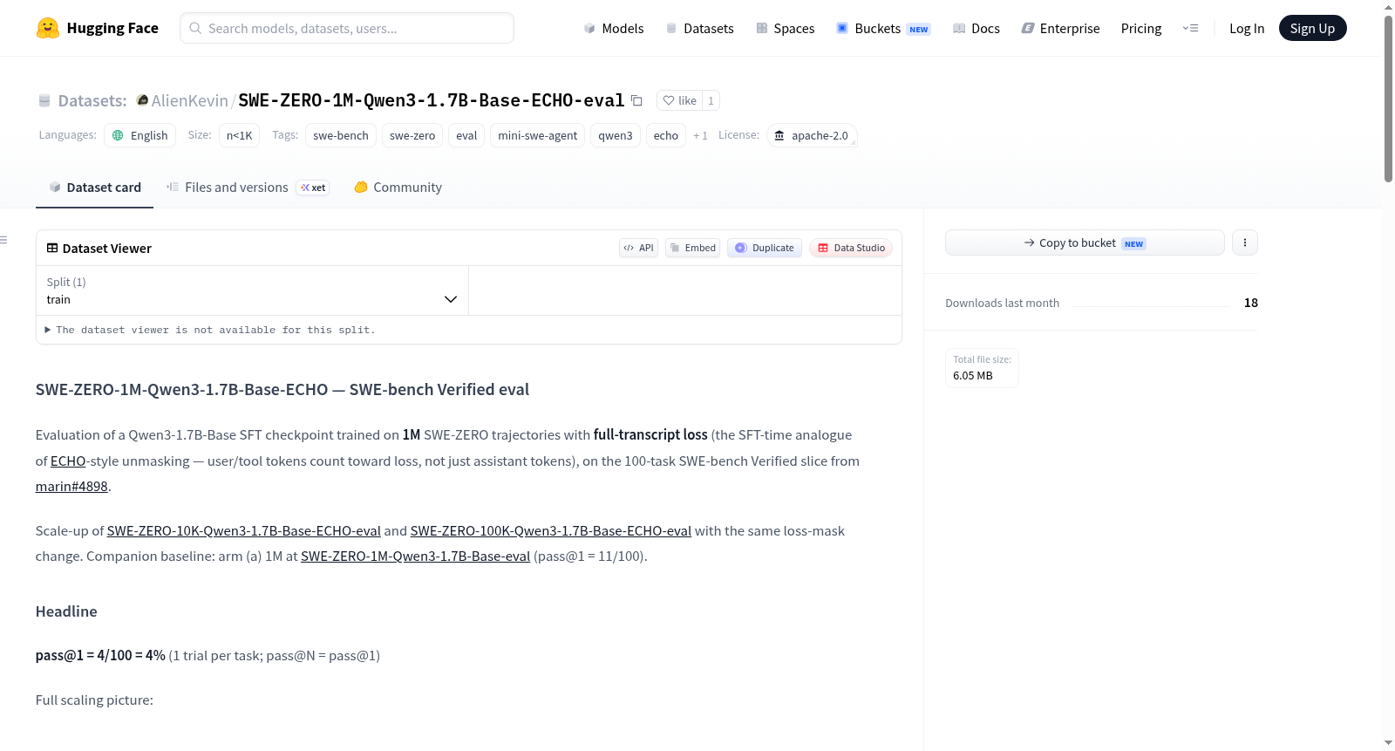Screen dimensions: 1395x751
Task: Click the heart like button
Action: coord(679,100)
